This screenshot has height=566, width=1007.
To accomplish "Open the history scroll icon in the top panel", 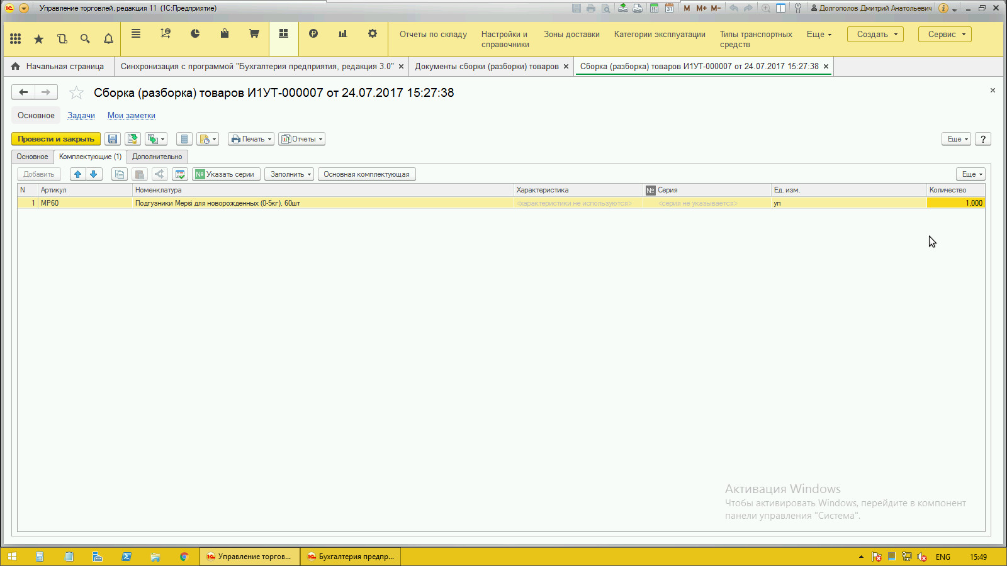I will coord(62,39).
